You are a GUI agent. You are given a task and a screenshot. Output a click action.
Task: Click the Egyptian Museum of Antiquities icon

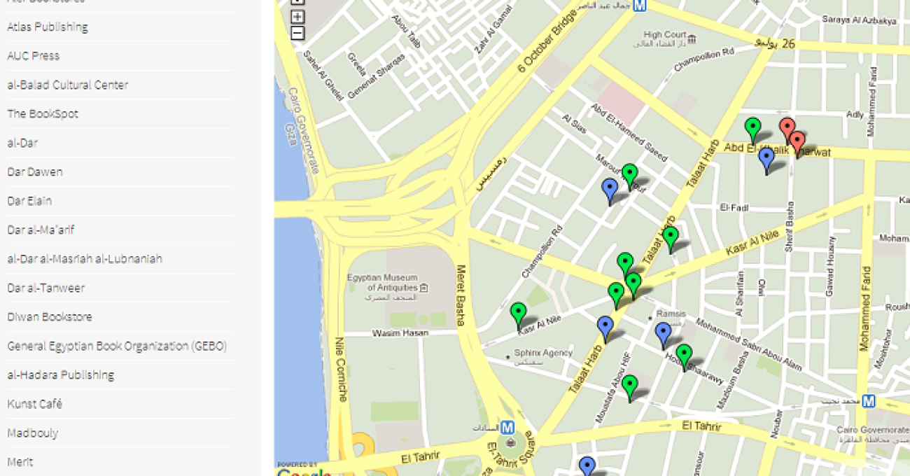pos(423,288)
